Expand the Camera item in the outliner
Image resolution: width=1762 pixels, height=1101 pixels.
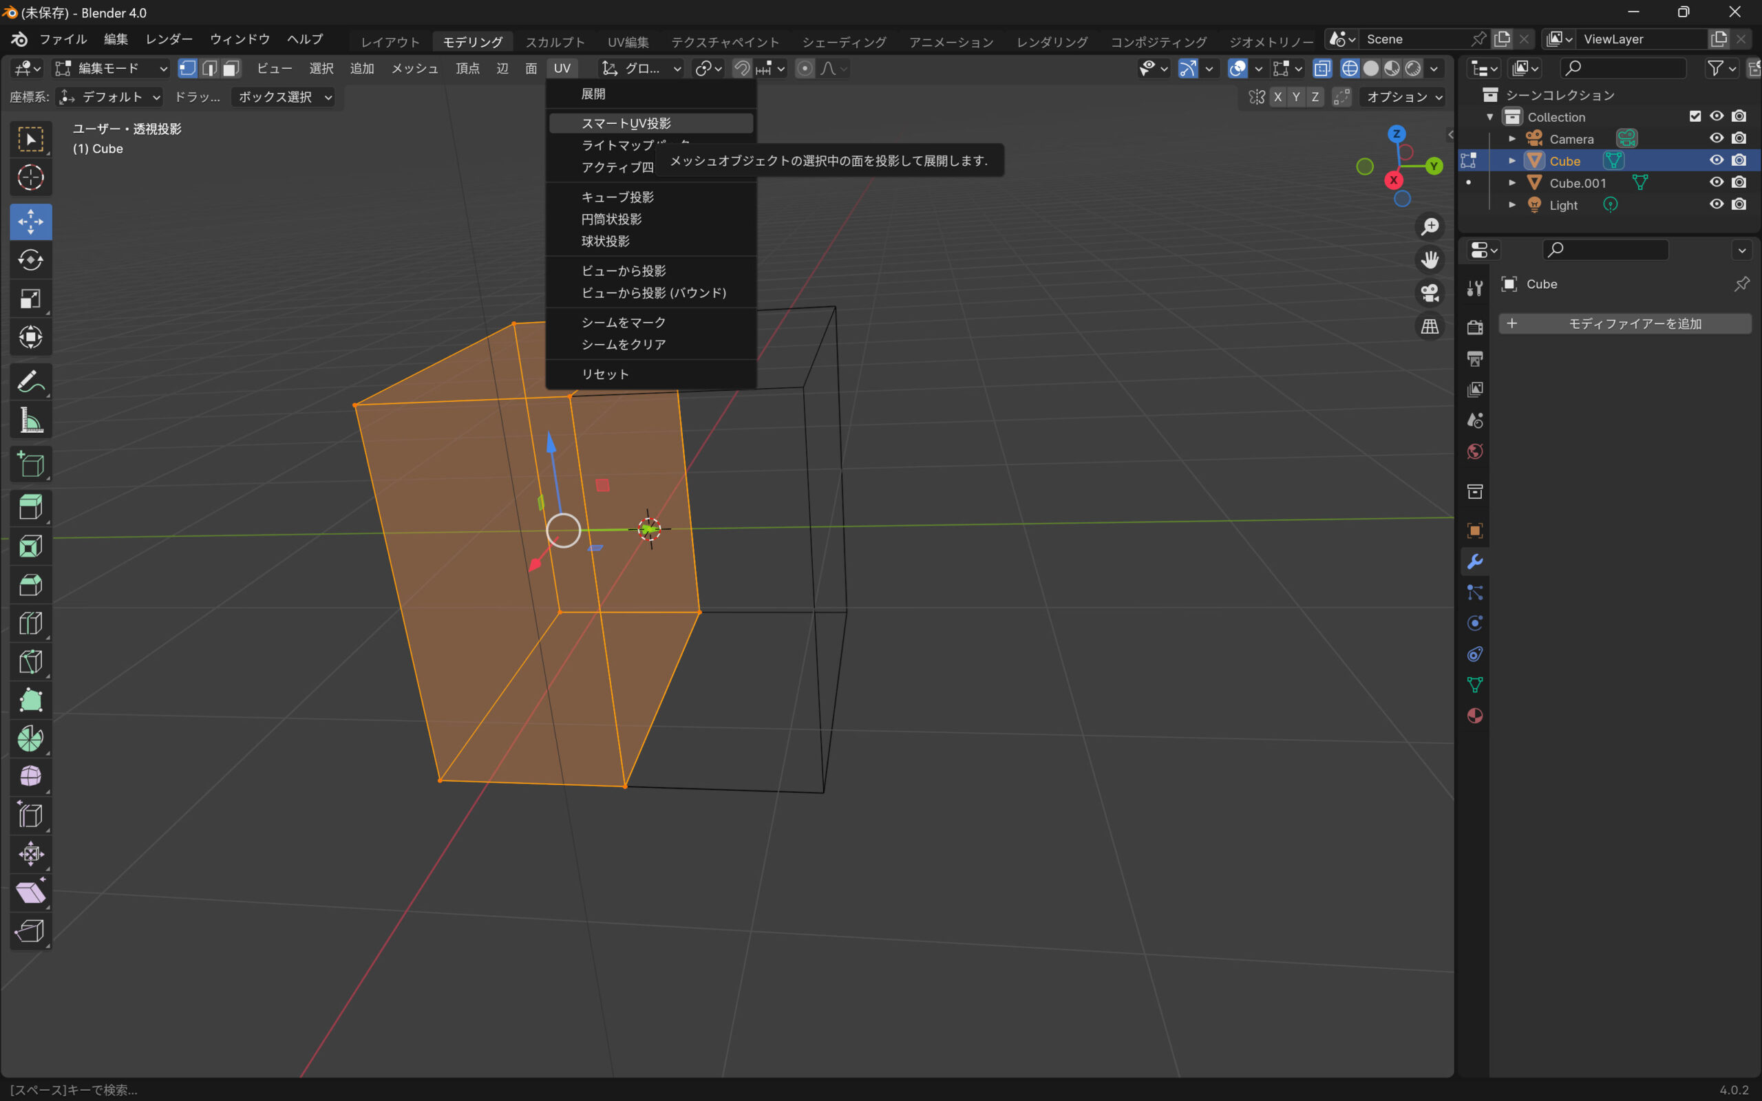pyautogui.click(x=1512, y=139)
